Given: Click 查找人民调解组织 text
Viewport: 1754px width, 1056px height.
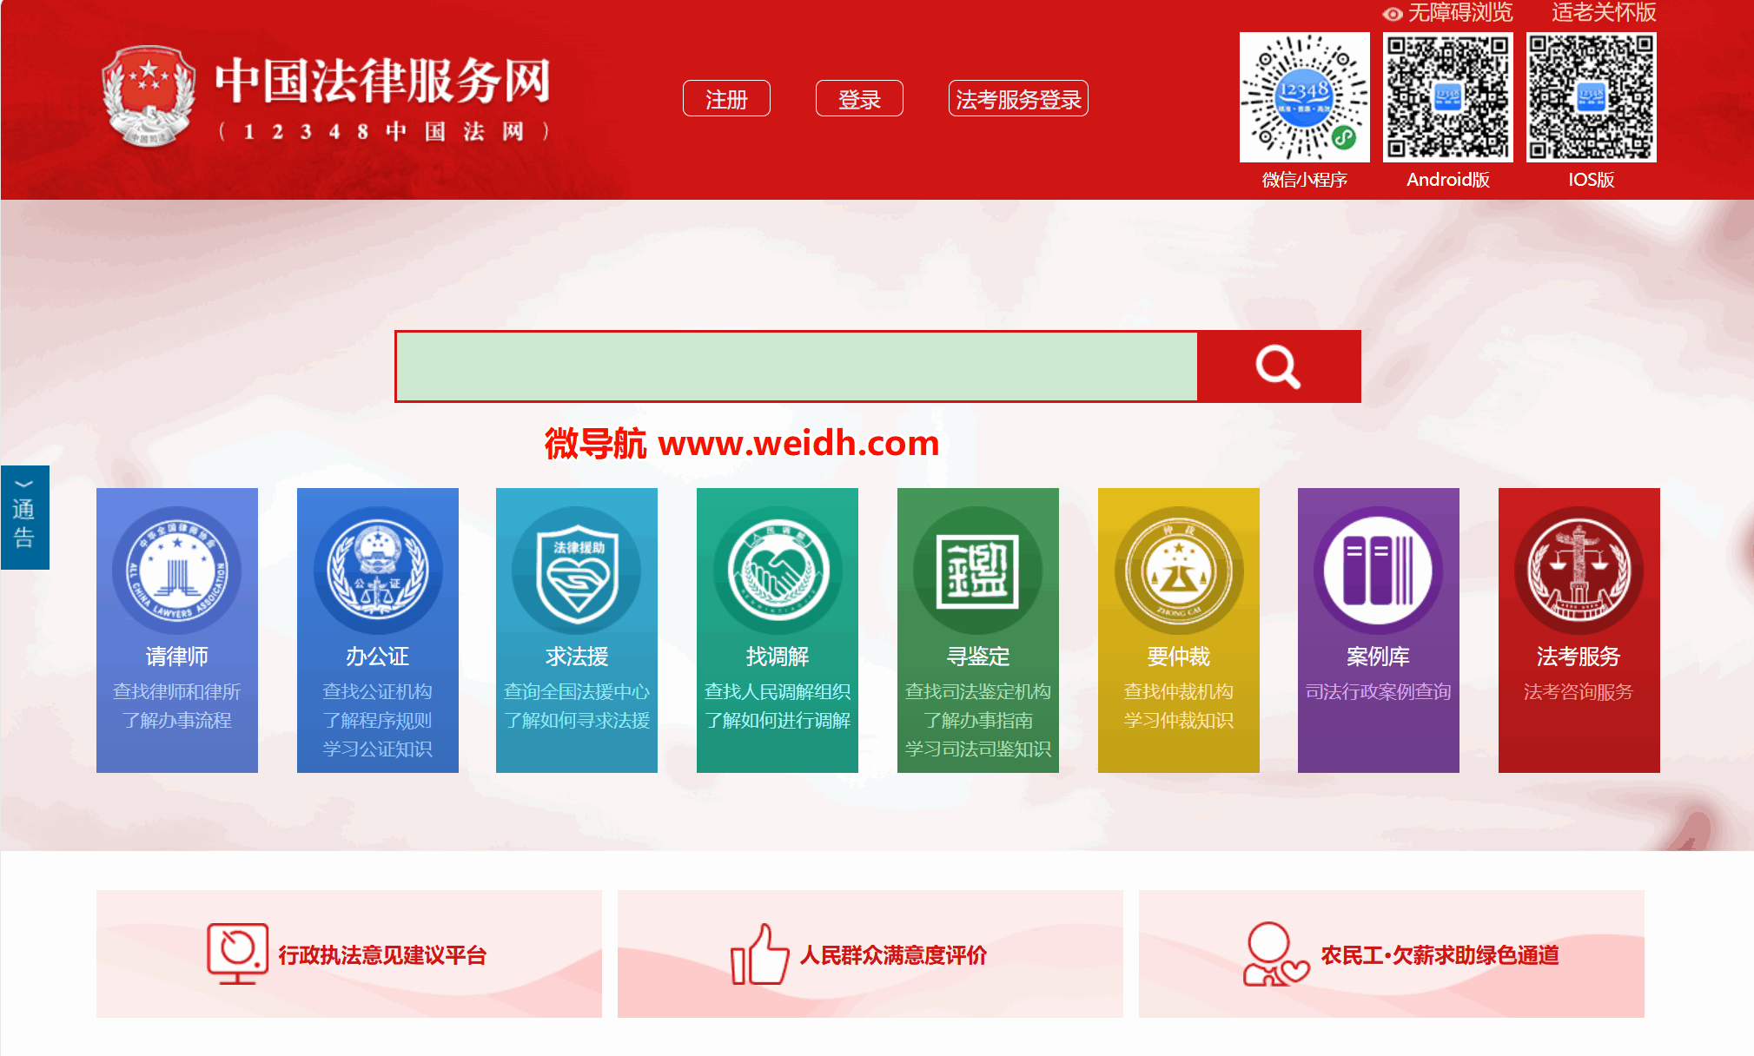Looking at the screenshot, I should coord(778,691).
